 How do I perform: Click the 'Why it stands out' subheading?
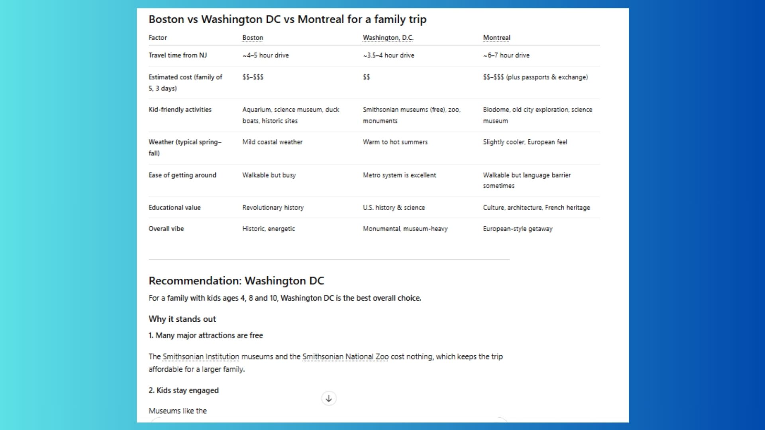(x=182, y=319)
